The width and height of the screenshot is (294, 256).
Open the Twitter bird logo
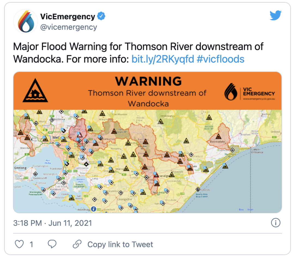[275, 15]
